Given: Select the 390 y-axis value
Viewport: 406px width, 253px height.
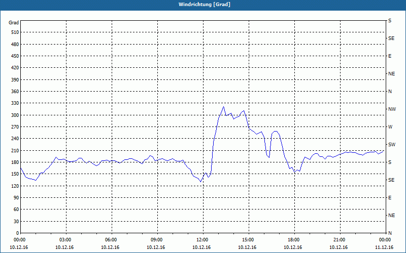Looking at the screenshot, I should tap(15, 79).
